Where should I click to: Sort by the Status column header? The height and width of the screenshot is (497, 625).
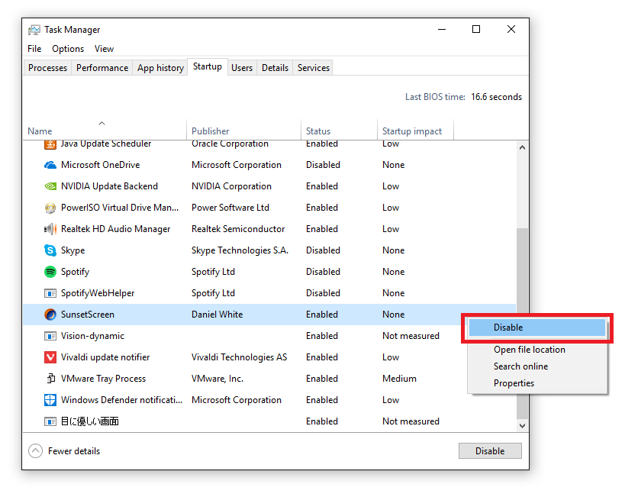pos(339,130)
